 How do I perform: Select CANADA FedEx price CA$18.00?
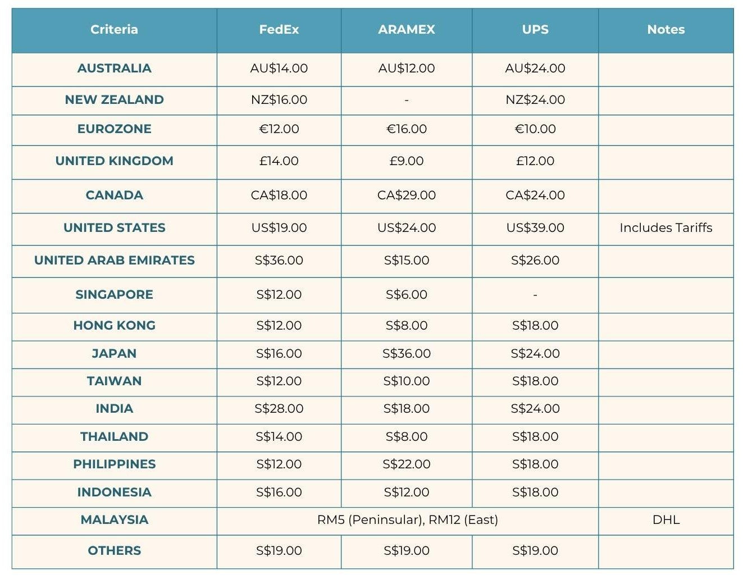(x=279, y=195)
